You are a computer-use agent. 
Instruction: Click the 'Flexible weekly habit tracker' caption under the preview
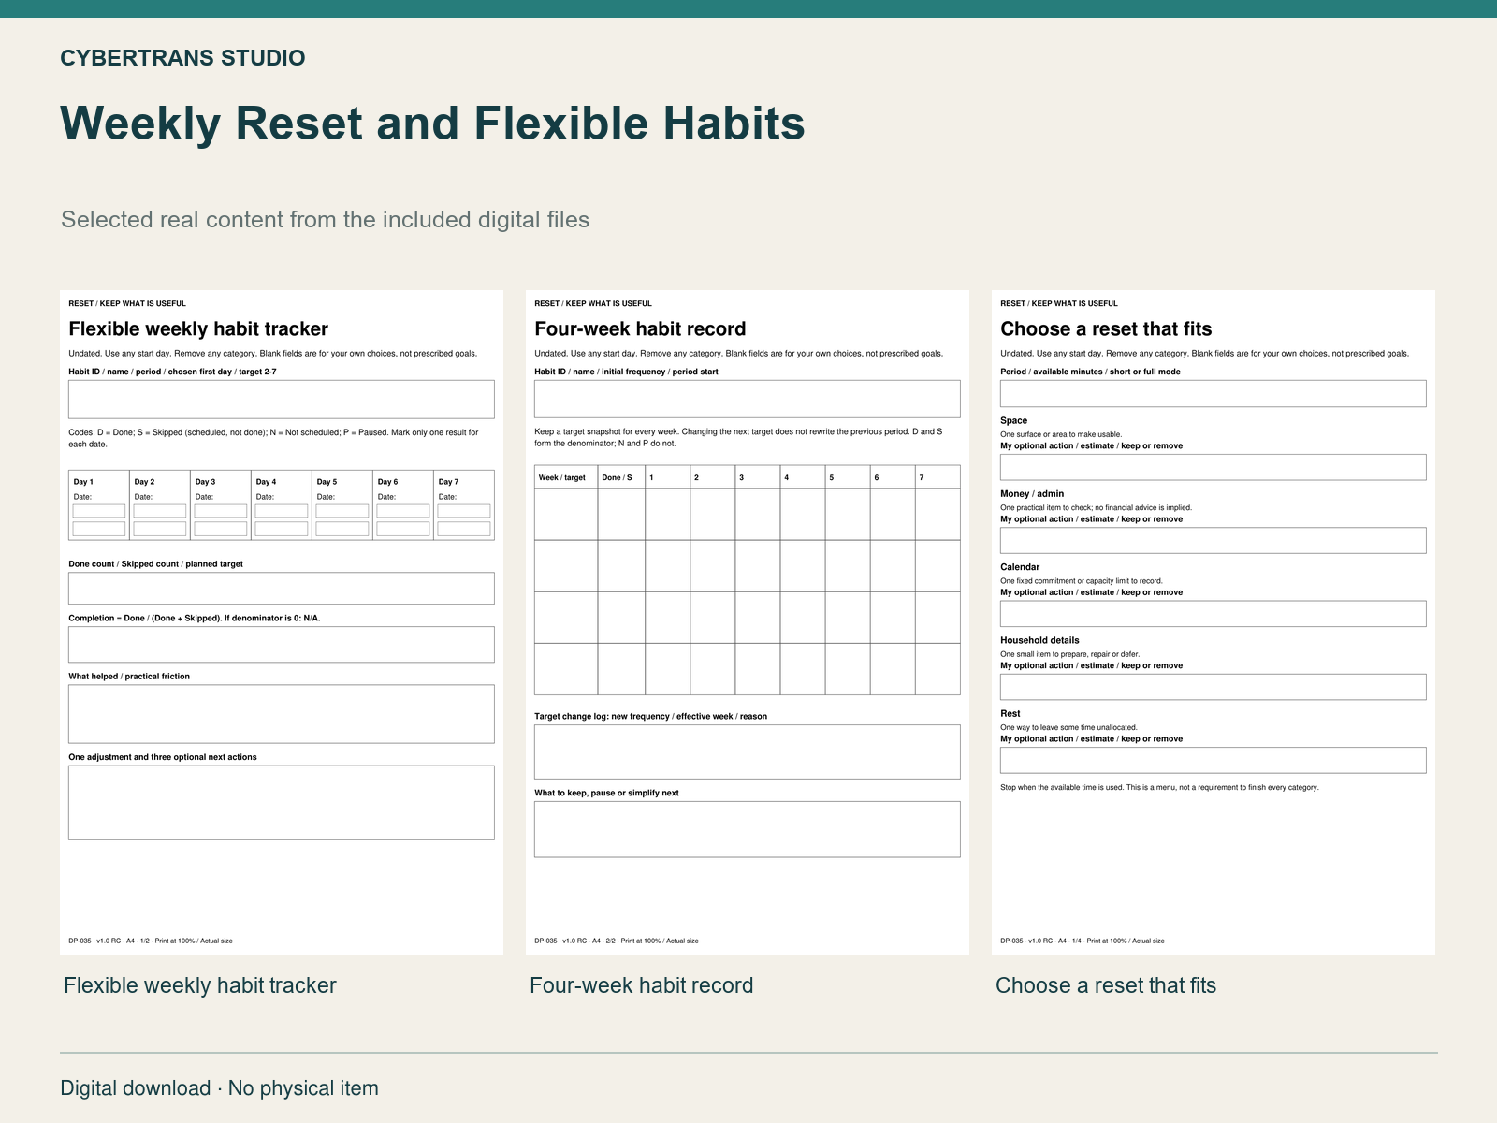(x=200, y=985)
